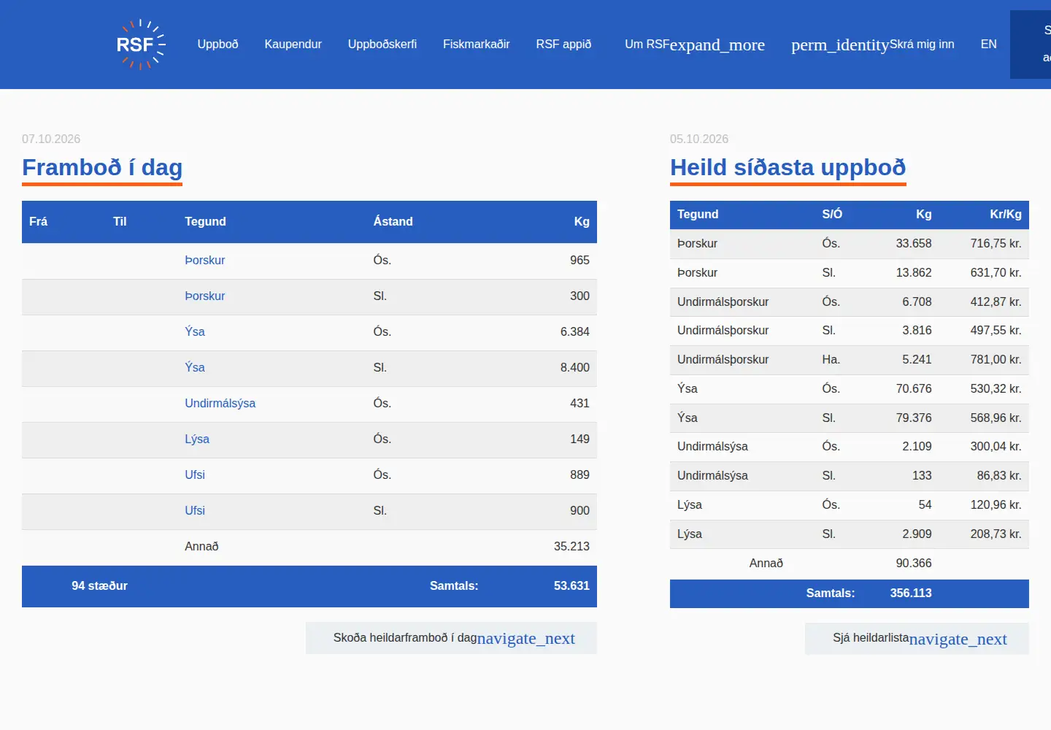This screenshot has width=1051, height=730.
Task: Open the Lýsa link with 149 kg
Action: pos(197,439)
